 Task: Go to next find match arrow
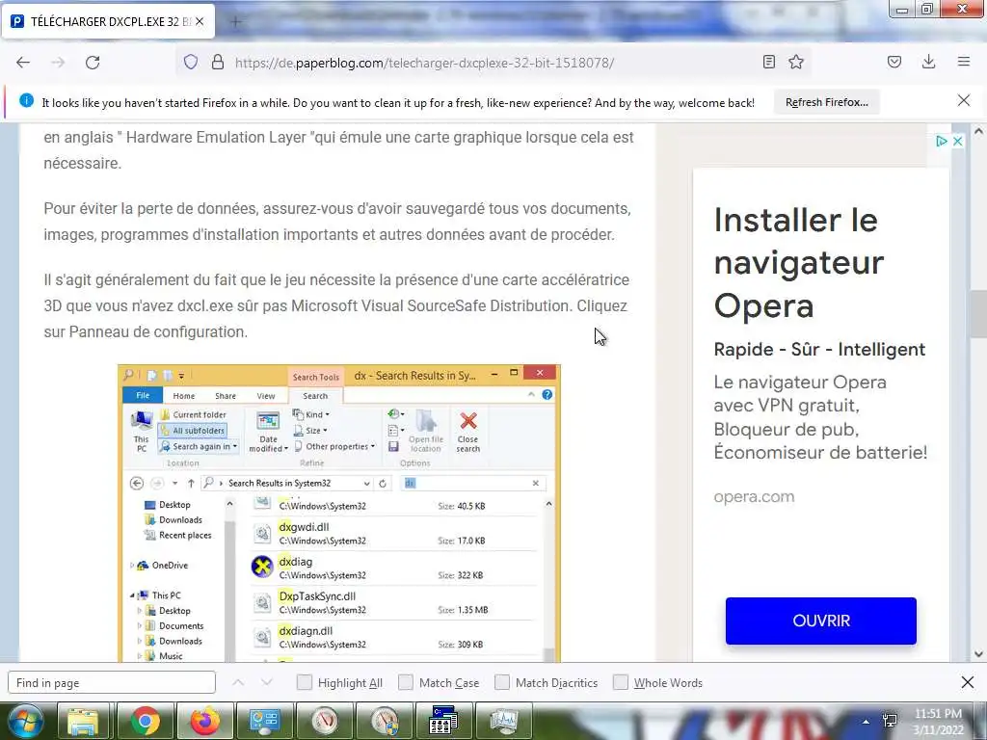coord(267,683)
